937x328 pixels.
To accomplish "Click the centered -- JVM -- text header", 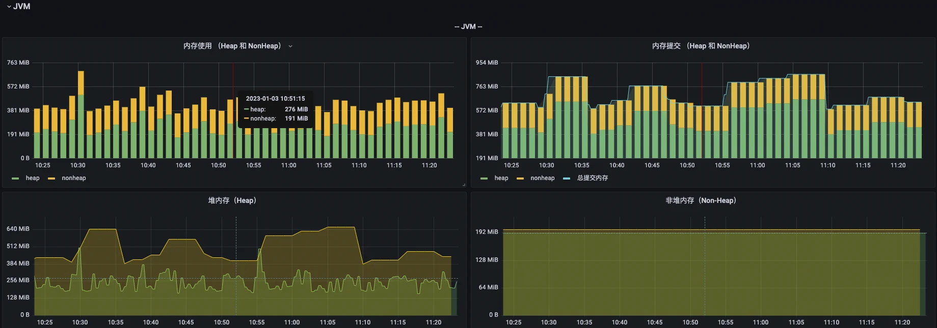I will pyautogui.click(x=468, y=26).
